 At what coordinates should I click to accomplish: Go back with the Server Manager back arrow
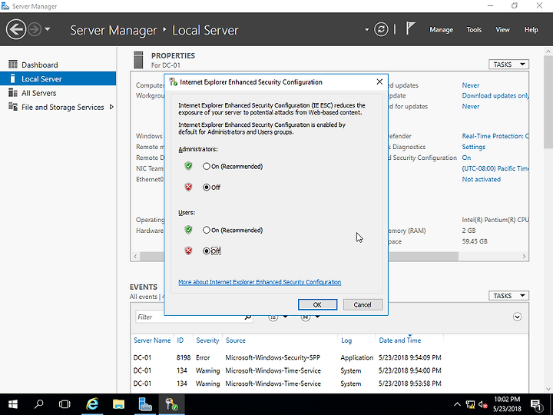pos(16,29)
